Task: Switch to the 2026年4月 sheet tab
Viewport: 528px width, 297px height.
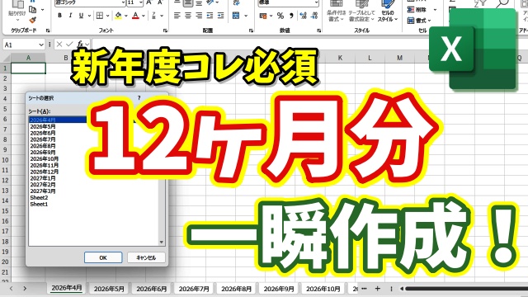Action: (66, 288)
